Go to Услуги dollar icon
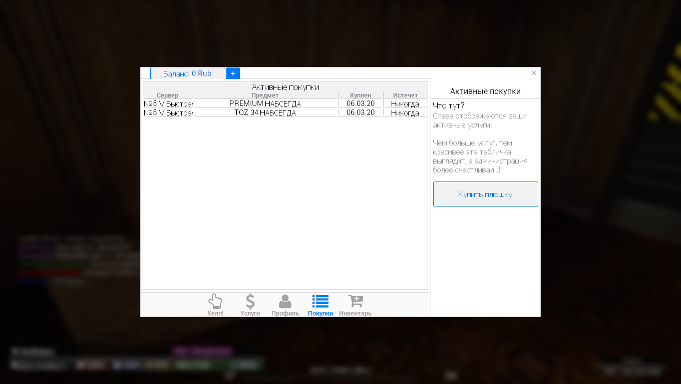681x384 pixels. 250,304
